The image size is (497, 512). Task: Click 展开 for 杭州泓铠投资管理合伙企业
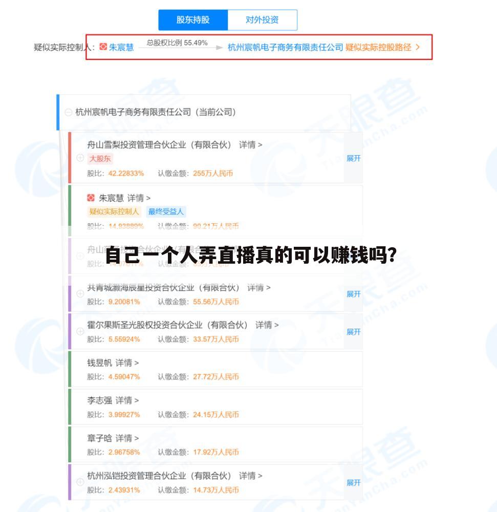pyautogui.click(x=353, y=483)
